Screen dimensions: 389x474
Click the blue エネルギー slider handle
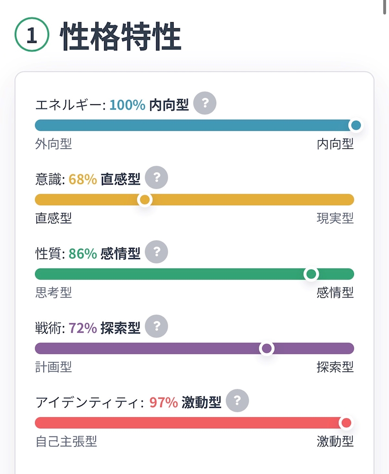356,125
